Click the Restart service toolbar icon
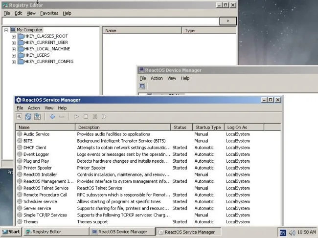This screenshot has width=318, height=238. tap(104, 117)
